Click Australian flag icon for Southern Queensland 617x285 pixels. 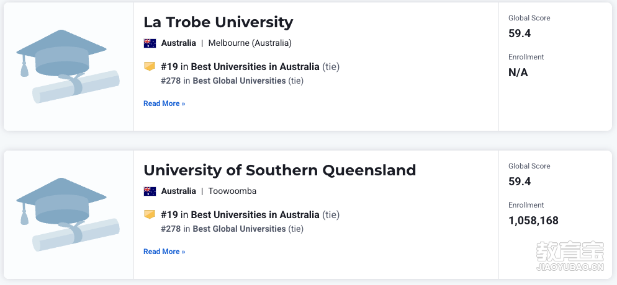click(150, 191)
